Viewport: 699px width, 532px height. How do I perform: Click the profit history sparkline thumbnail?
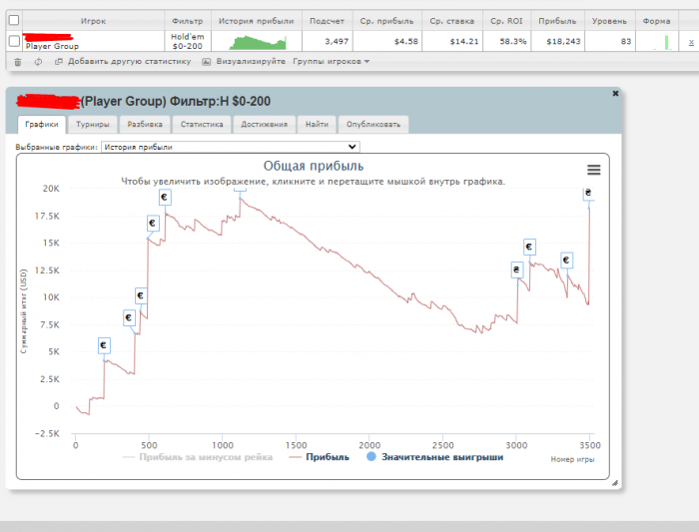[x=258, y=42]
